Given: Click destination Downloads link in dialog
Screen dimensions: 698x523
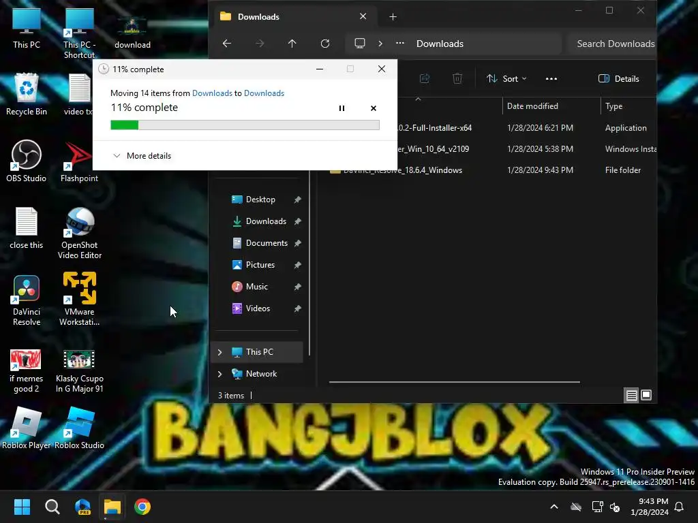Looking at the screenshot, I should coord(264,93).
